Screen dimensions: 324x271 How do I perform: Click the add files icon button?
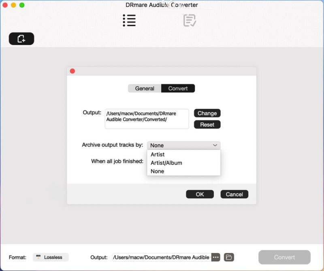pyautogui.click(x=21, y=38)
